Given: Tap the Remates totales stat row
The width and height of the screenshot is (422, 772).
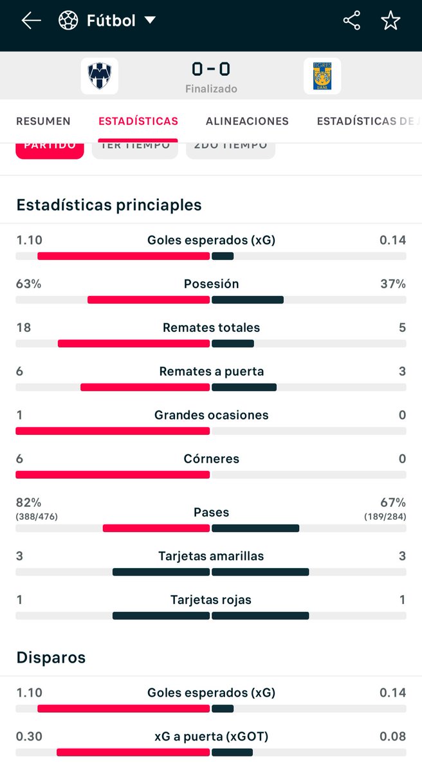Looking at the screenshot, I should (211, 334).
